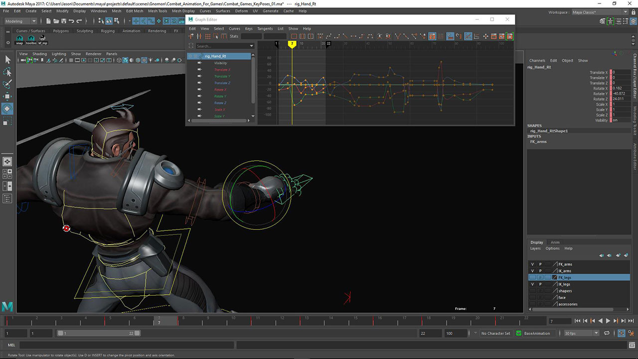Image resolution: width=638 pixels, height=359 pixels.
Task: Toggle visibility of the IK_legs layer
Action: point(532,284)
